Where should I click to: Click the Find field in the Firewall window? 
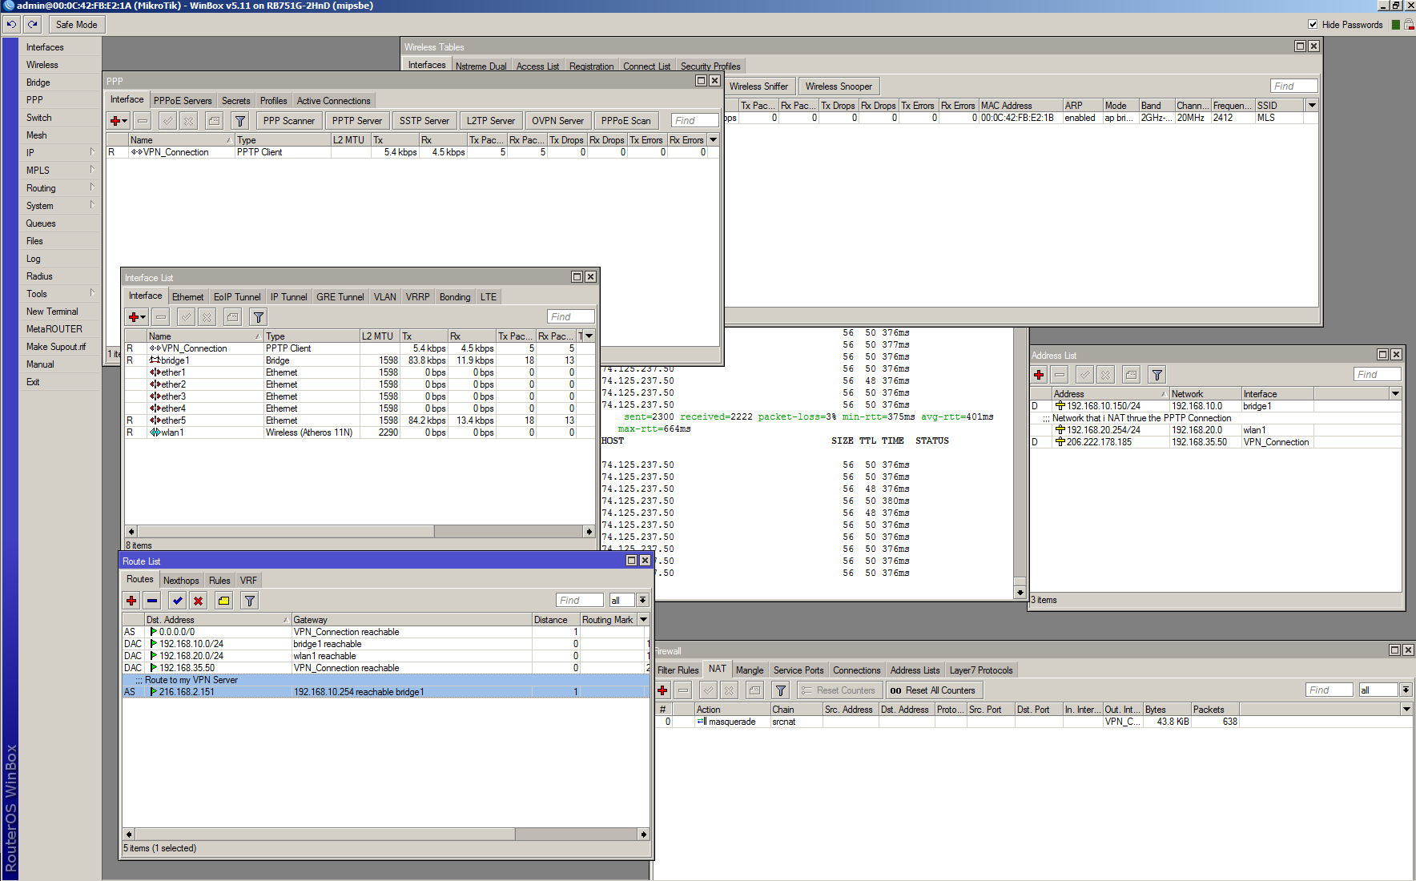click(x=1328, y=690)
